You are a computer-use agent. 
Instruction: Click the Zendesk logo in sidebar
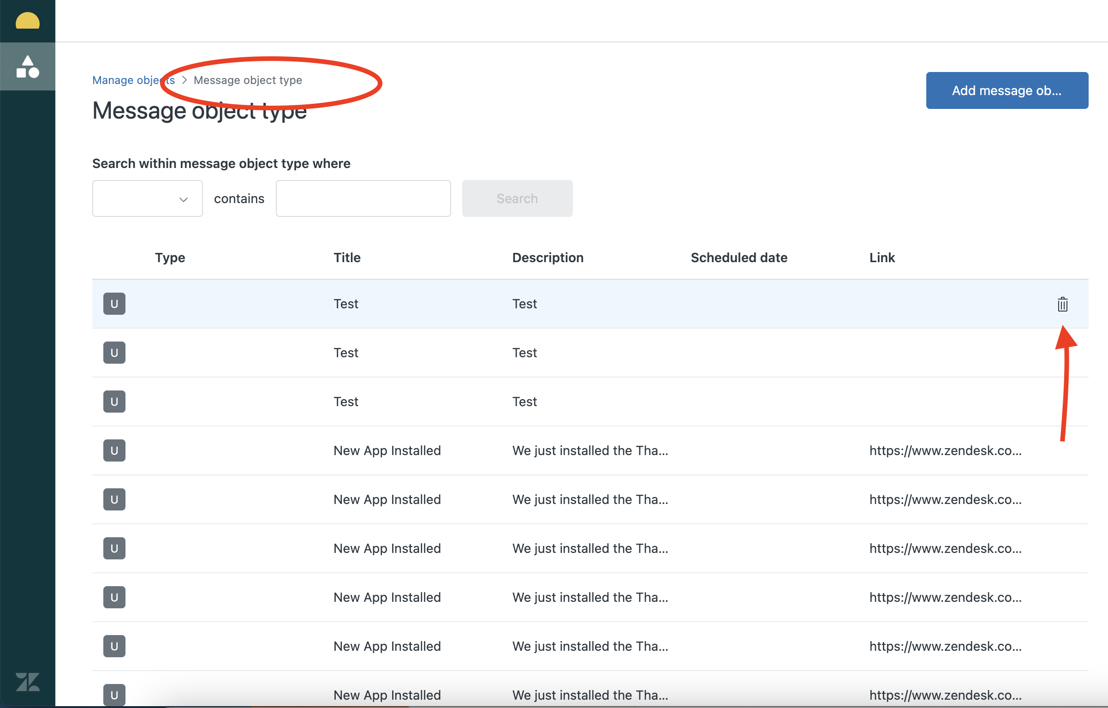point(28,682)
